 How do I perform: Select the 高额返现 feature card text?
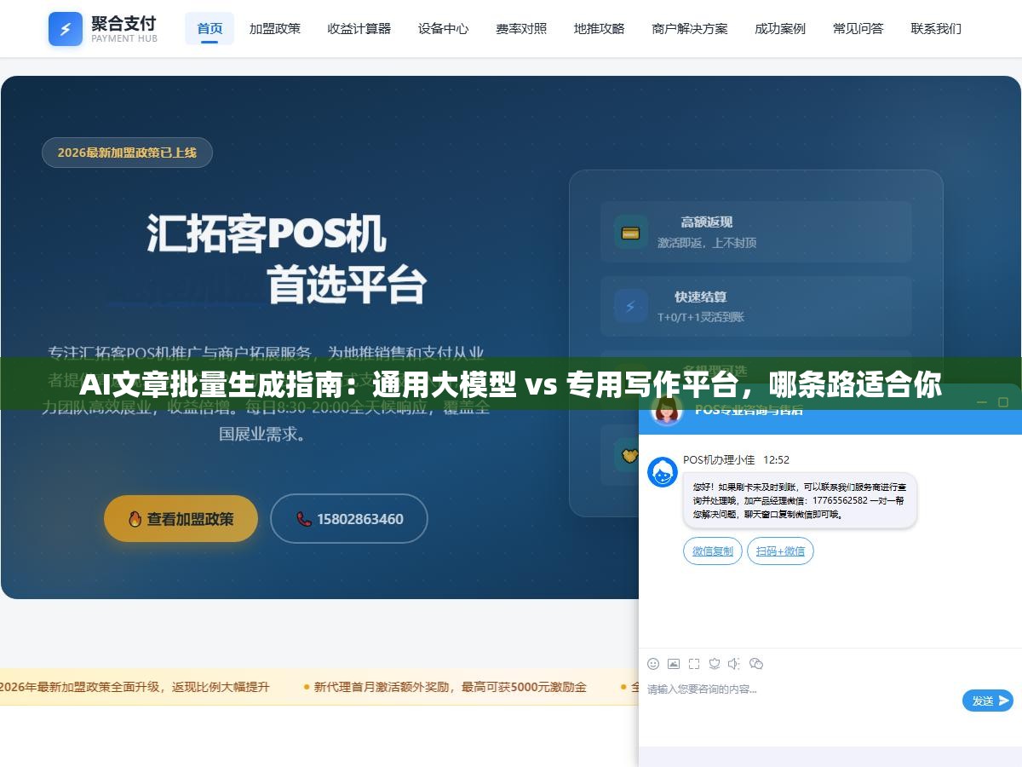pos(707,222)
